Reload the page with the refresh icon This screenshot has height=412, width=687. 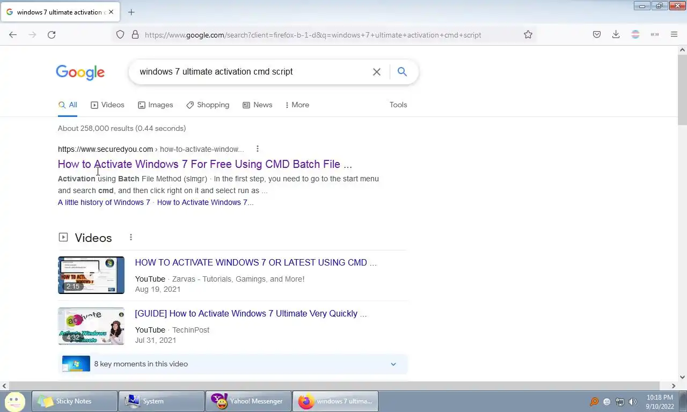(x=52, y=34)
